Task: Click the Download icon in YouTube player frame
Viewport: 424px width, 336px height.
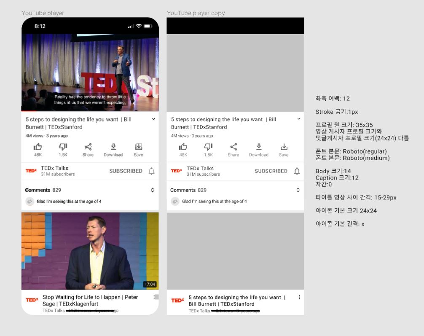Action: point(113,147)
